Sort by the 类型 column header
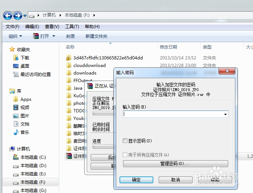This screenshot has width=253, height=193. [207, 47]
